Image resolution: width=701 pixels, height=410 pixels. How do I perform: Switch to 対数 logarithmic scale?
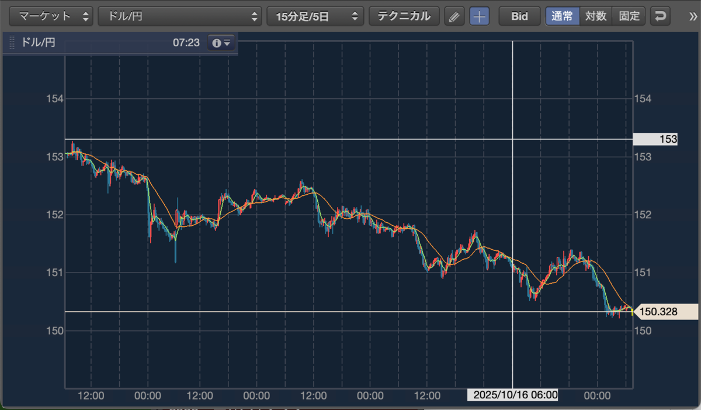point(596,16)
